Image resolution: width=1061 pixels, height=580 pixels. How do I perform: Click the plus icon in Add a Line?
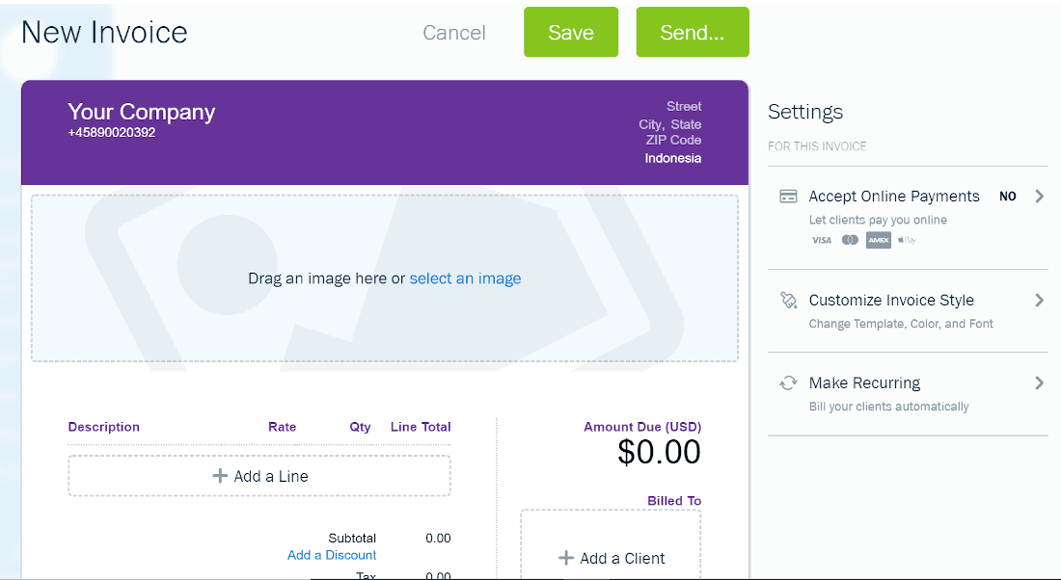220,476
